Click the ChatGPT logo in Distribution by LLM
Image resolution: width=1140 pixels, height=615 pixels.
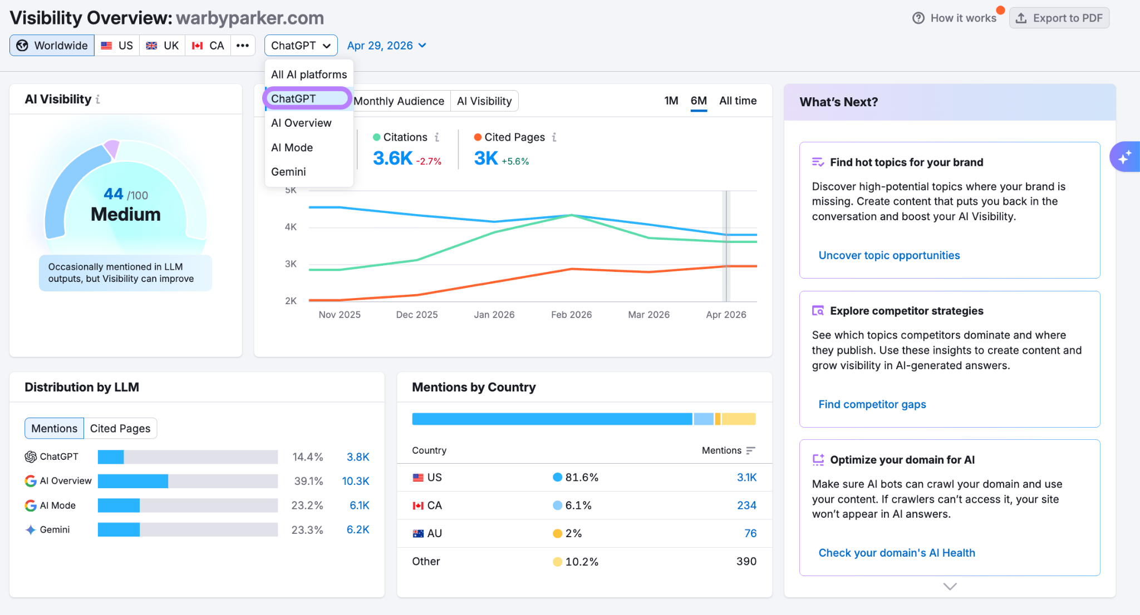click(x=31, y=457)
